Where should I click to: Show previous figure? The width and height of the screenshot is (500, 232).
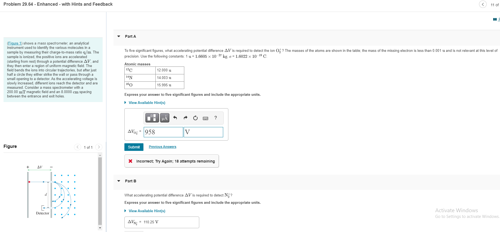click(78, 147)
